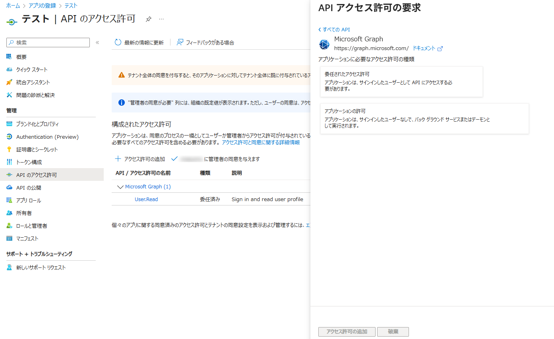Image resolution: width=554 pixels, height=339 pixels.
Task: Click the API / アクセス許可の名前 column header
Action: (143, 173)
